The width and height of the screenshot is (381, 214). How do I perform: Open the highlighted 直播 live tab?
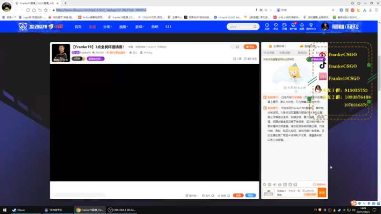pos(92,27)
